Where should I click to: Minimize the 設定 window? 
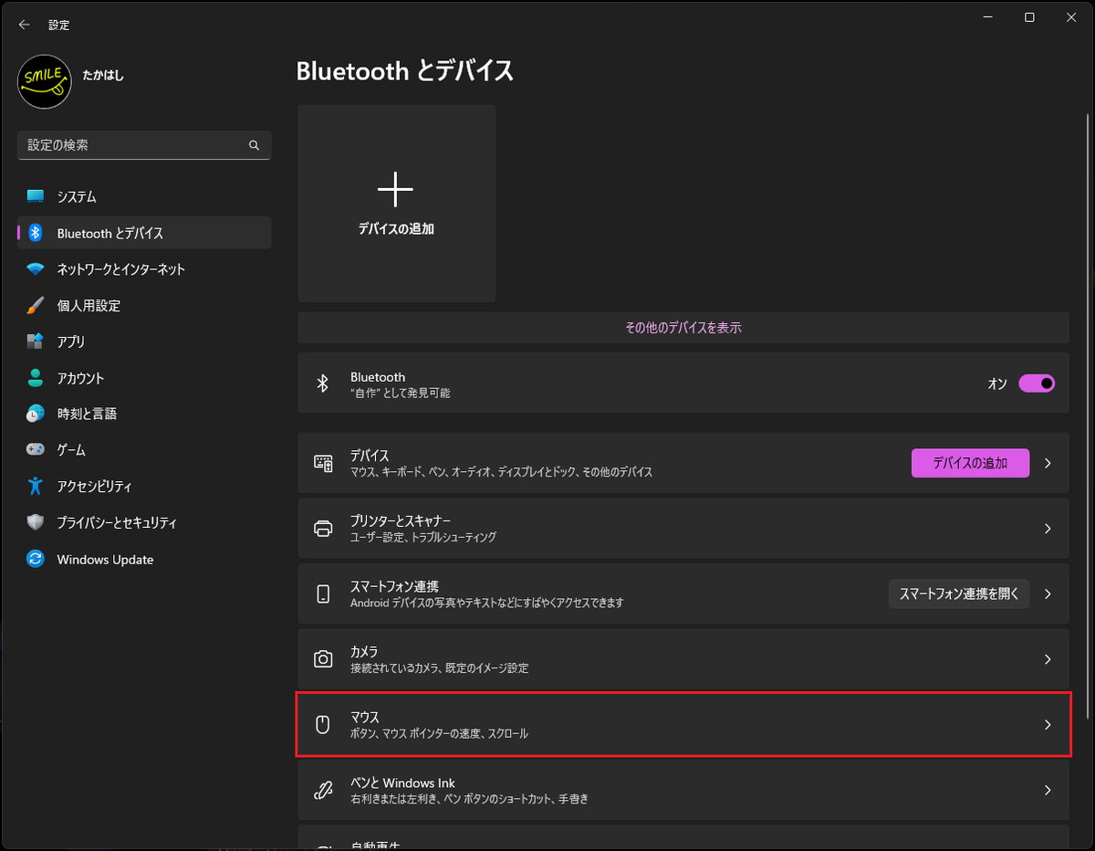[x=988, y=17]
